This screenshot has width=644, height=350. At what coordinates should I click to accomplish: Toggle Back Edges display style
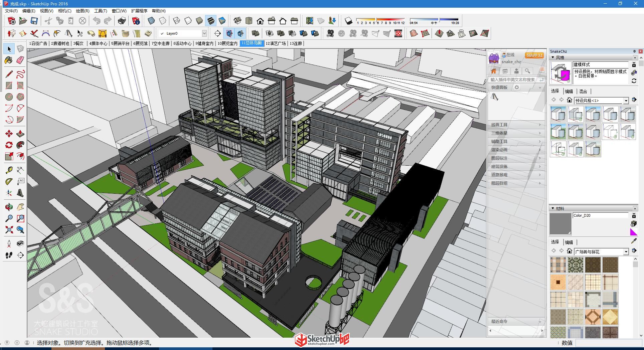163,21
